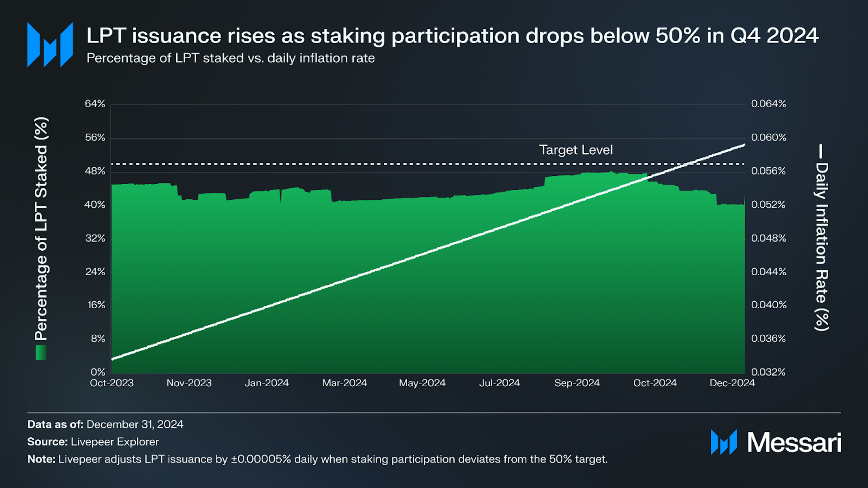Image resolution: width=868 pixels, height=488 pixels.
Task: Click the Messari wordmark text
Action: (x=794, y=443)
